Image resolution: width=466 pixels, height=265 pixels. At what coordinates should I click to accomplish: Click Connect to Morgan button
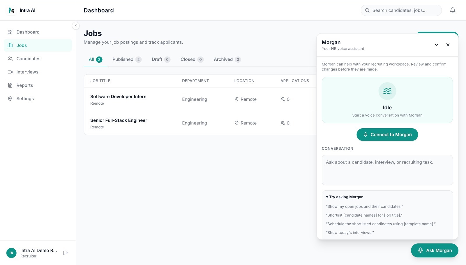pos(387,135)
